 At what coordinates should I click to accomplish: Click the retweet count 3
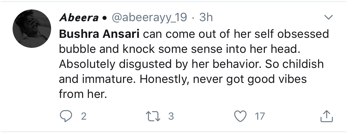tap(171, 116)
